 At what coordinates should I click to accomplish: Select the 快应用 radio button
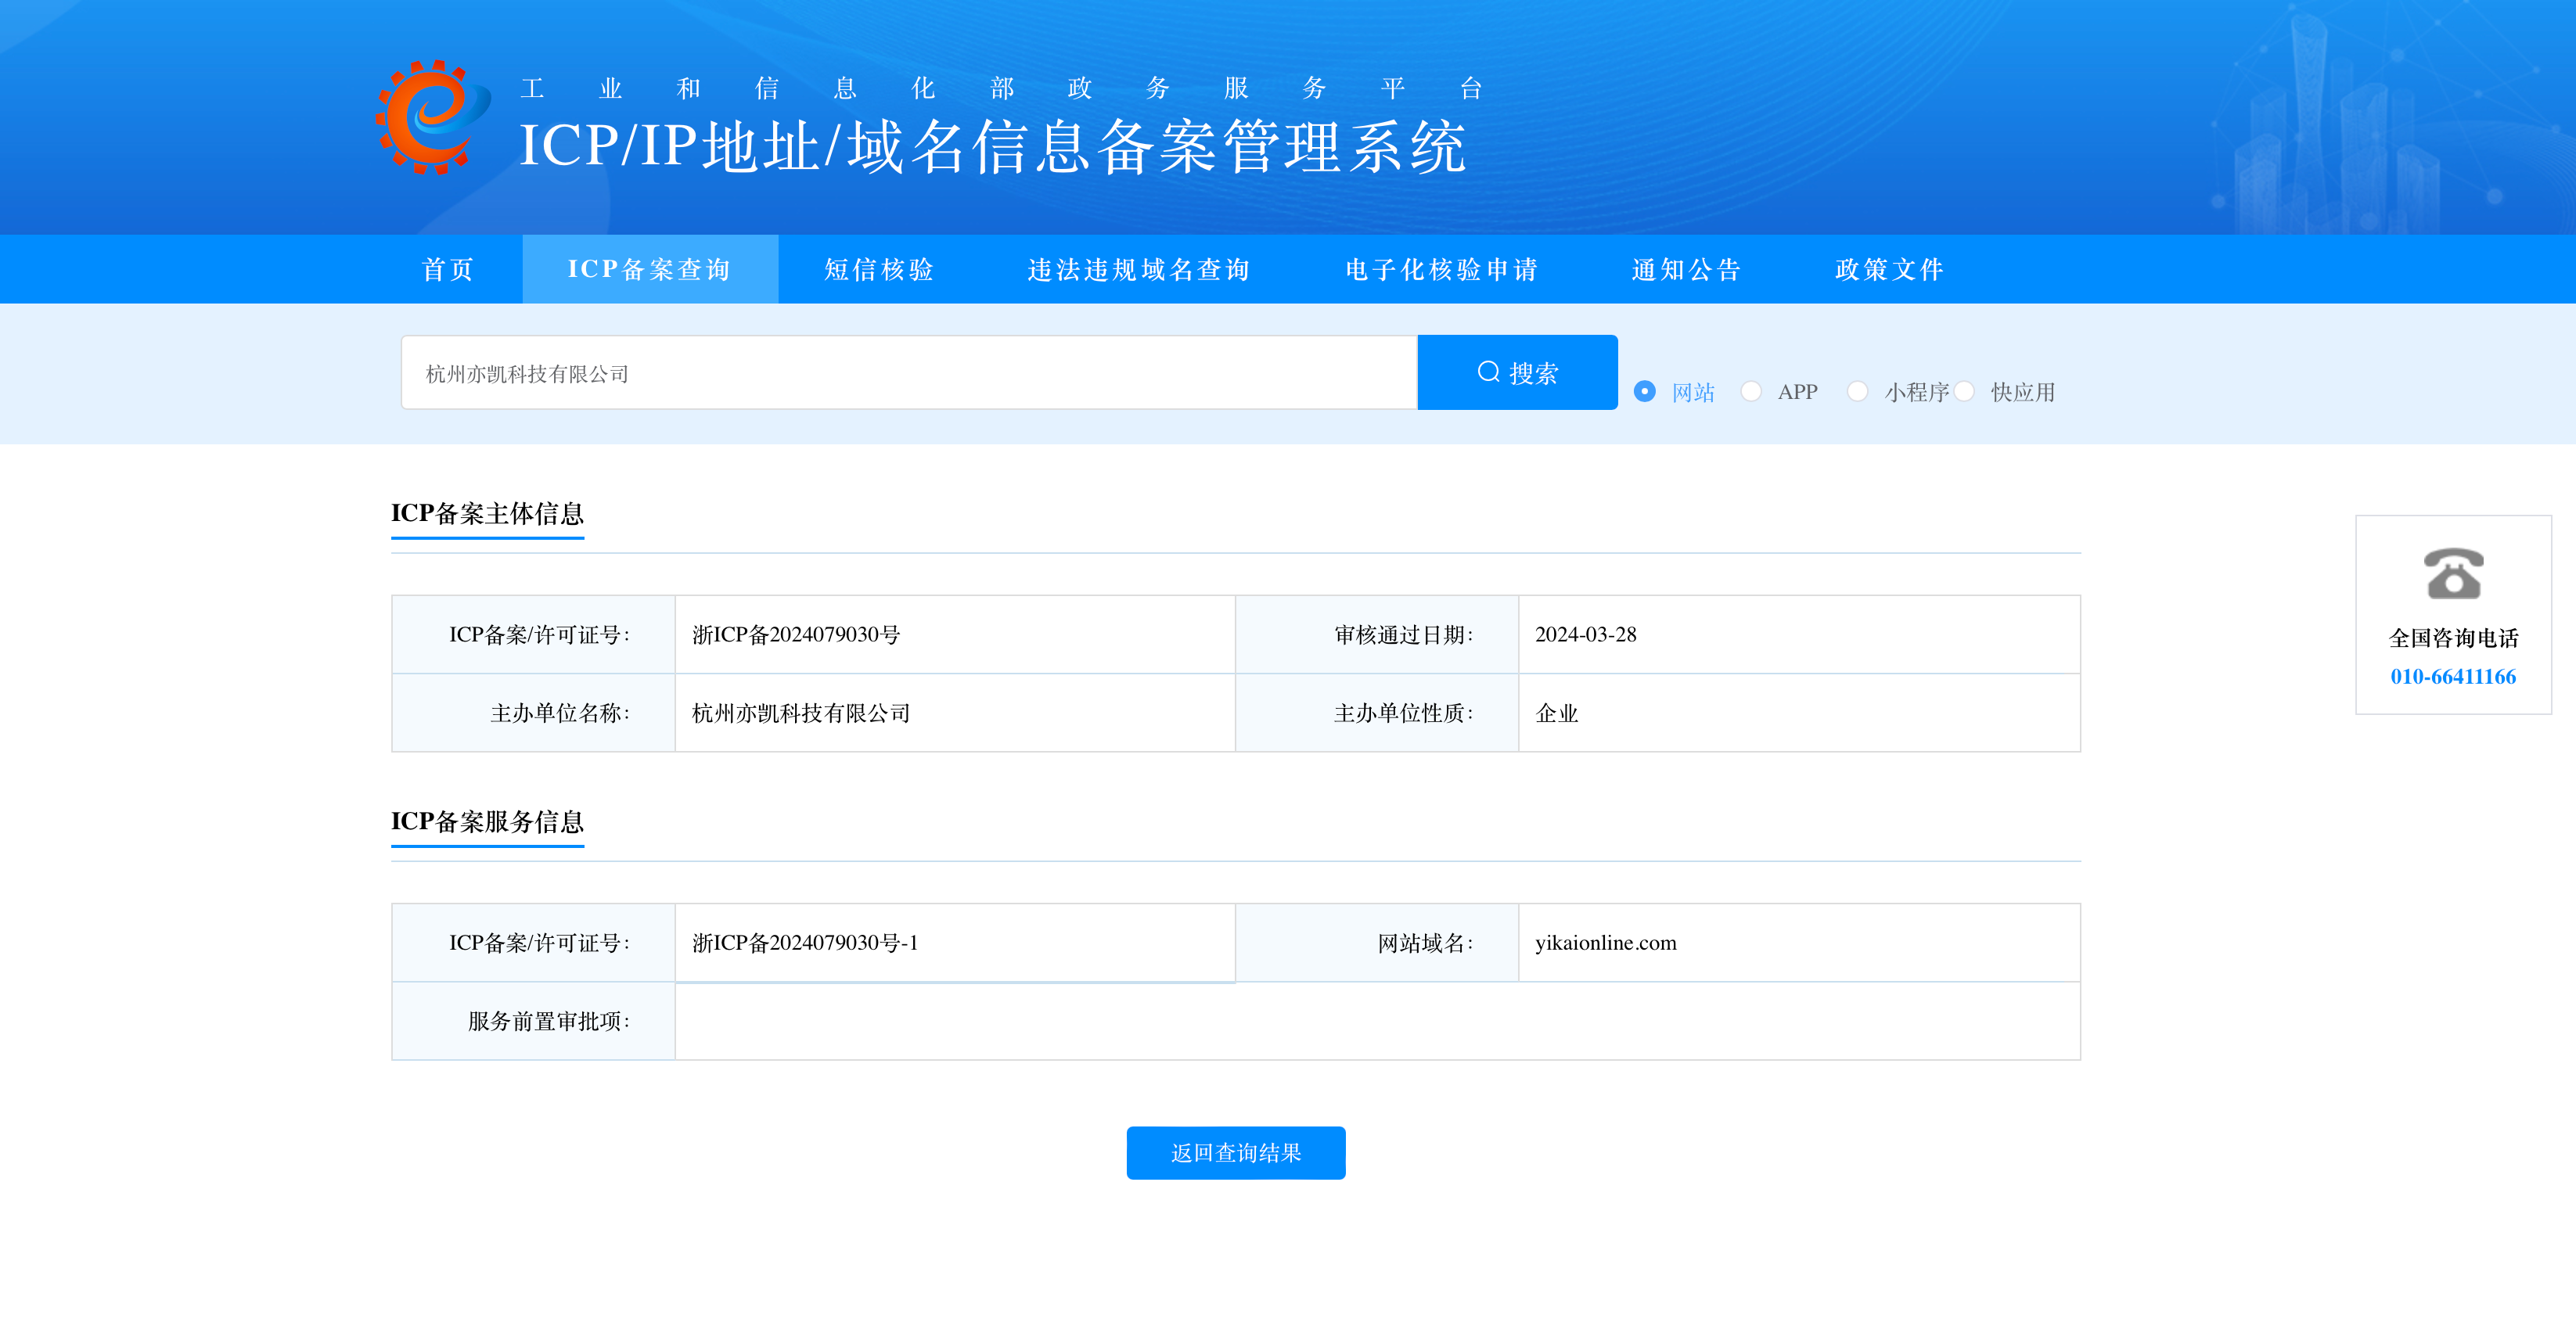(x=1964, y=392)
